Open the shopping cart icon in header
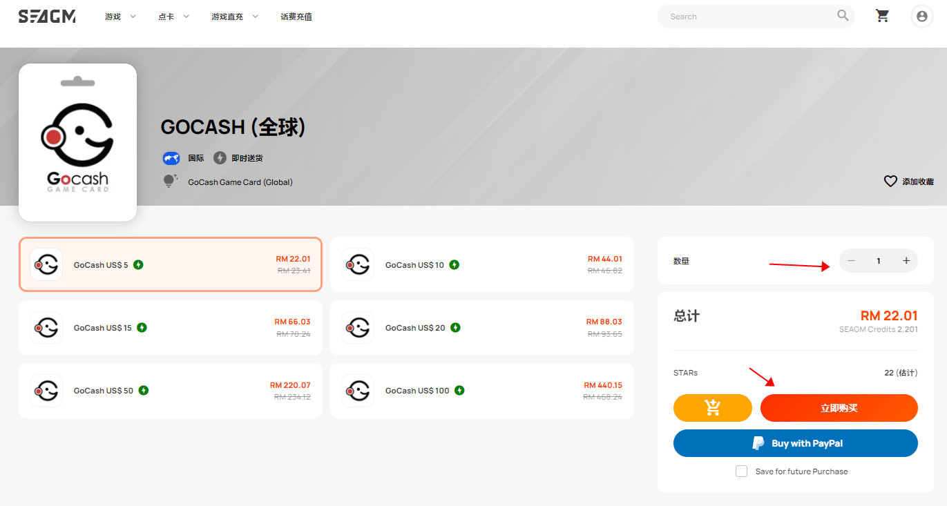Viewport: 947px width, 506px height. click(x=882, y=16)
